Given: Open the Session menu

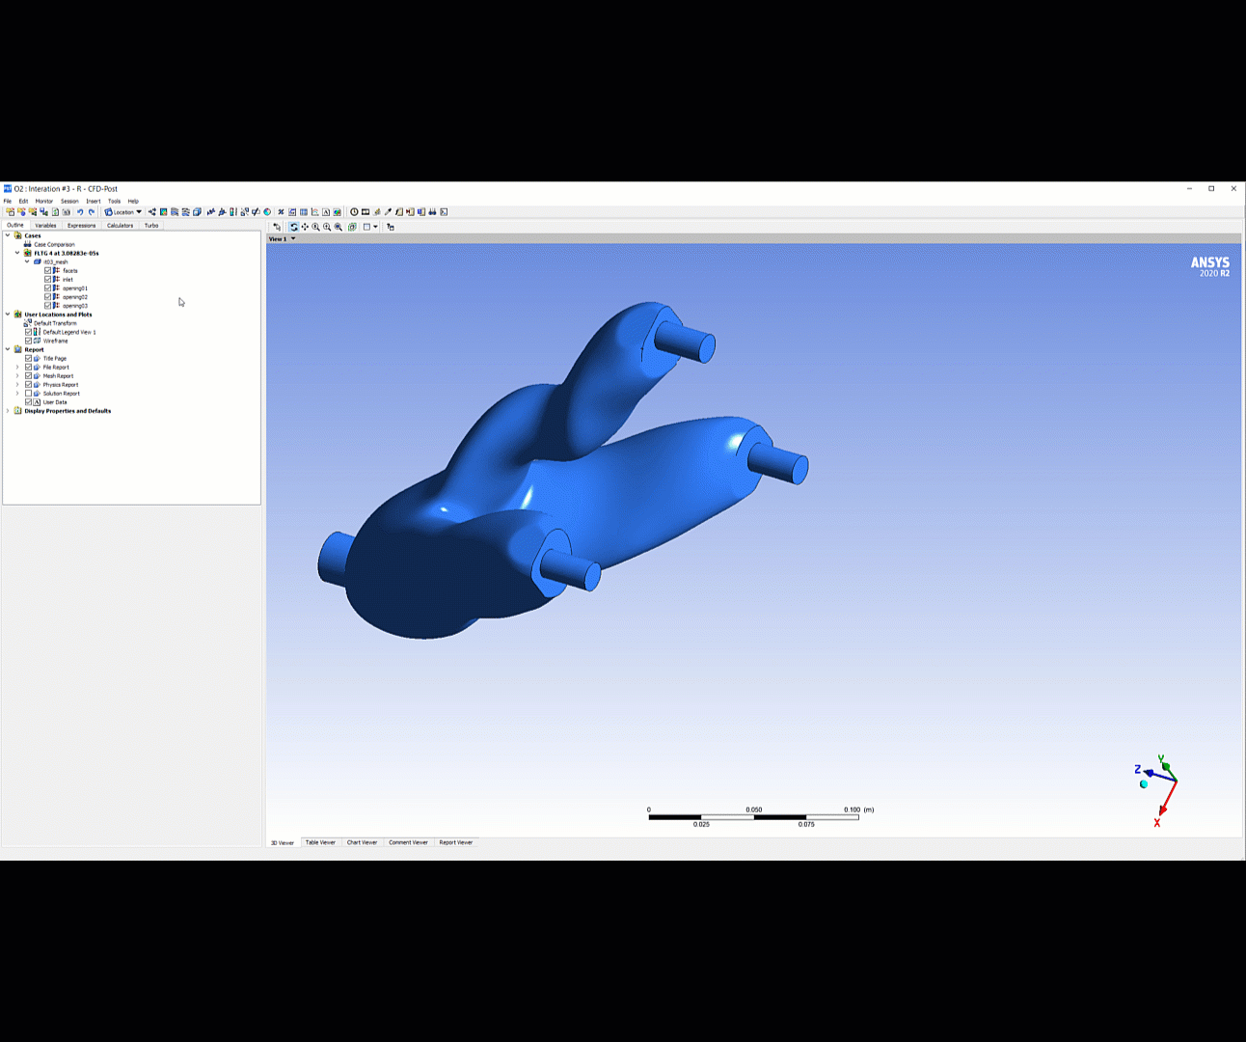Looking at the screenshot, I should click(x=68, y=201).
